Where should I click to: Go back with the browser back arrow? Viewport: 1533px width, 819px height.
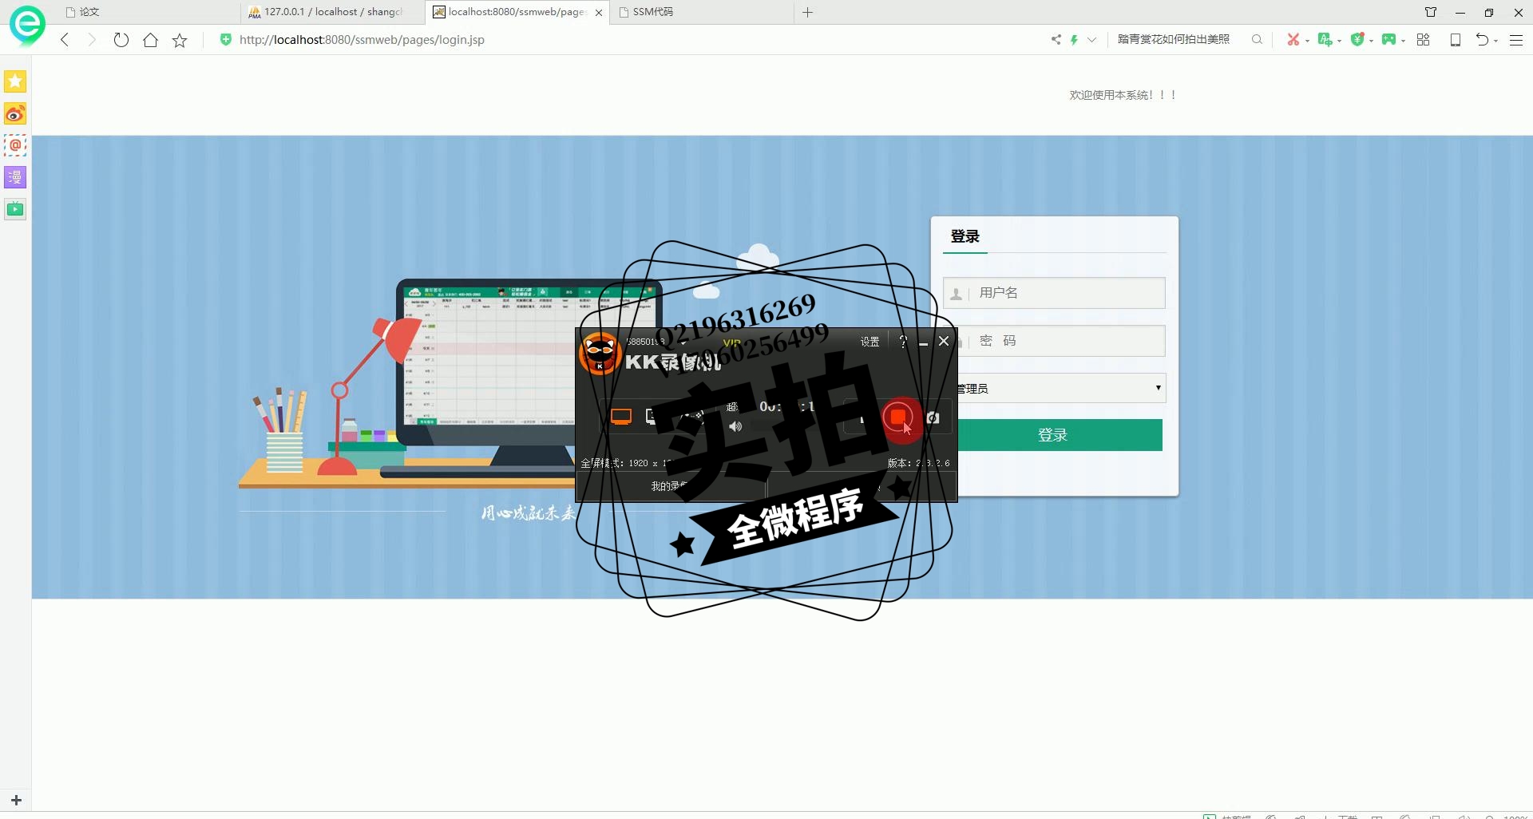tap(65, 40)
